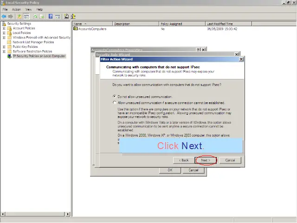Expand the Software Restriction Policies node
The width and height of the screenshot is (297, 223).
4,52
